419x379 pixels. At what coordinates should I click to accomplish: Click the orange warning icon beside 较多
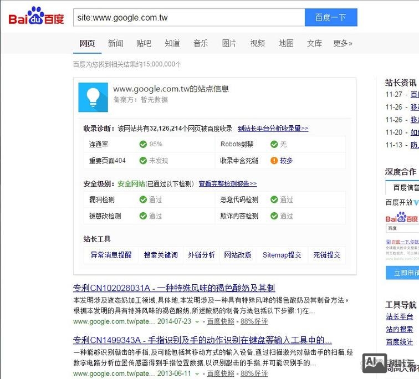coord(274,161)
